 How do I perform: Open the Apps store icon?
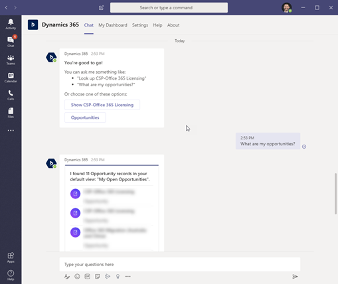pyautogui.click(x=11, y=257)
